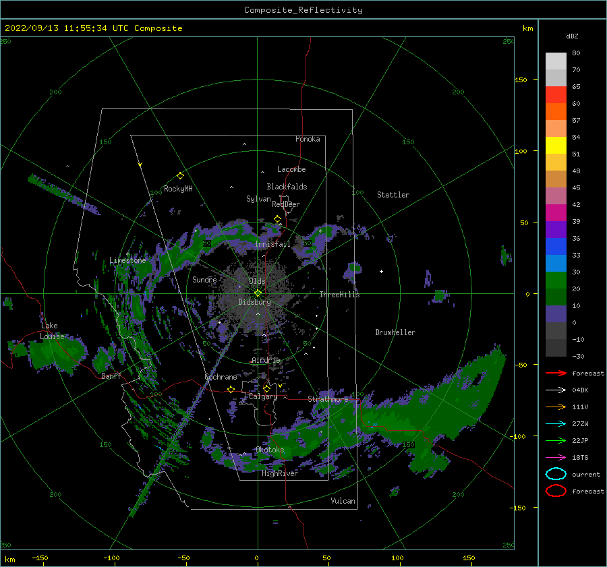The image size is (607, 567).
Task: Select the red 60-65 dBZ swatch
Action: (x=556, y=95)
